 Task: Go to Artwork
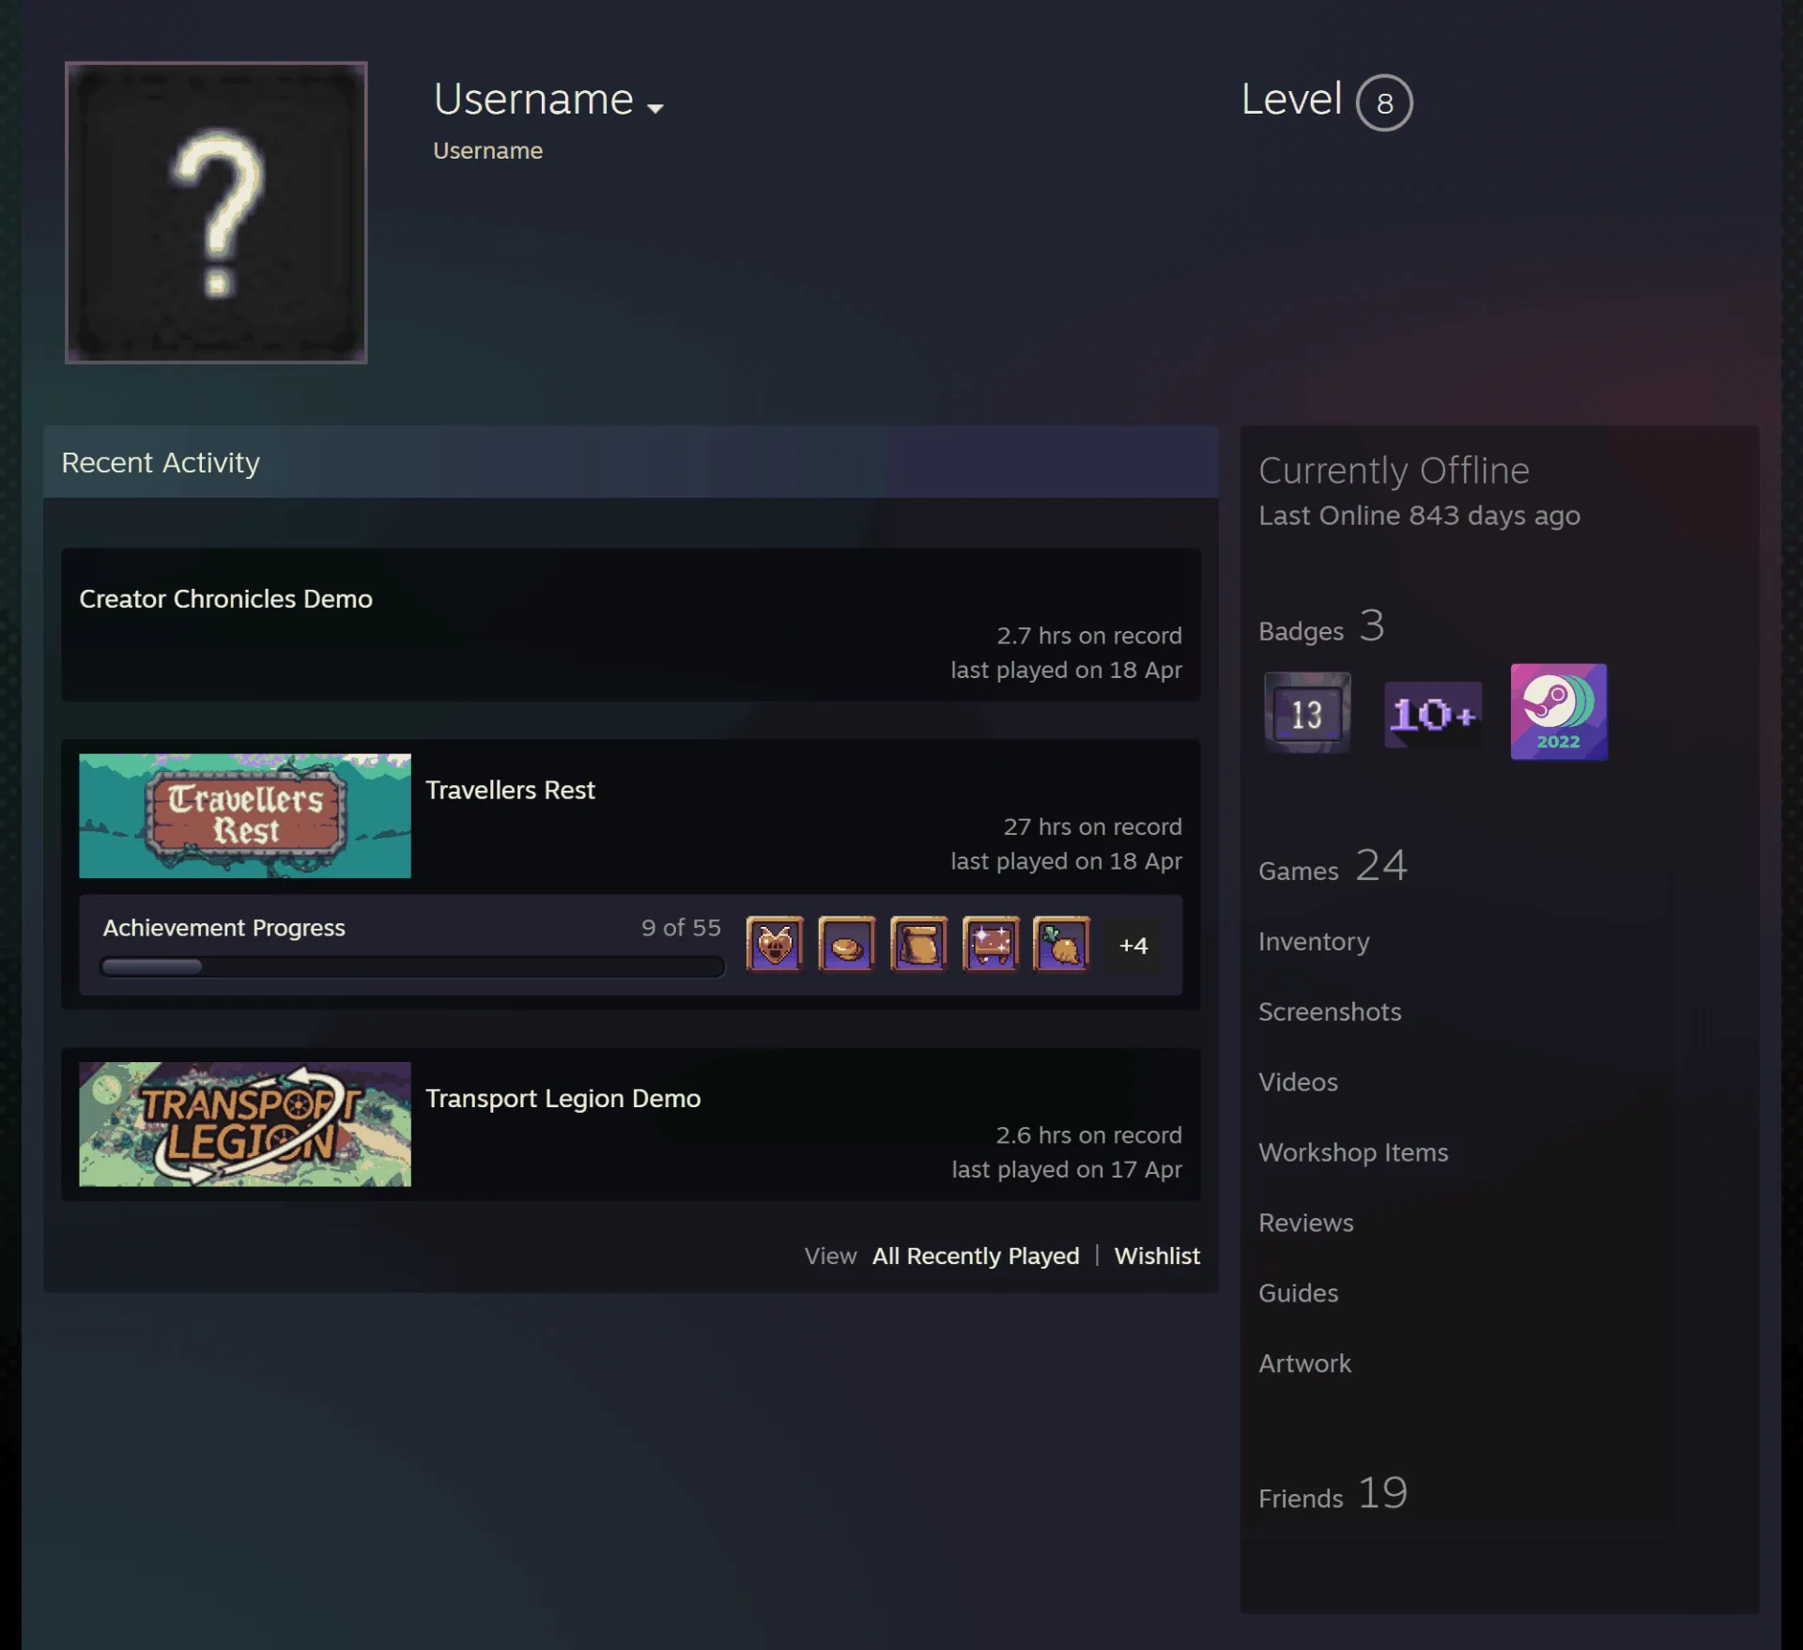point(1304,1364)
